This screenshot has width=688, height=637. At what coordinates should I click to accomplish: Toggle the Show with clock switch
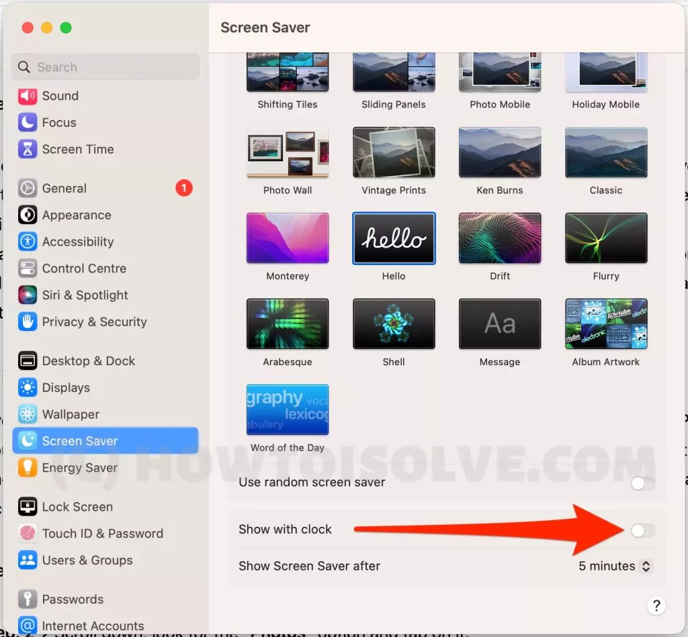[641, 530]
